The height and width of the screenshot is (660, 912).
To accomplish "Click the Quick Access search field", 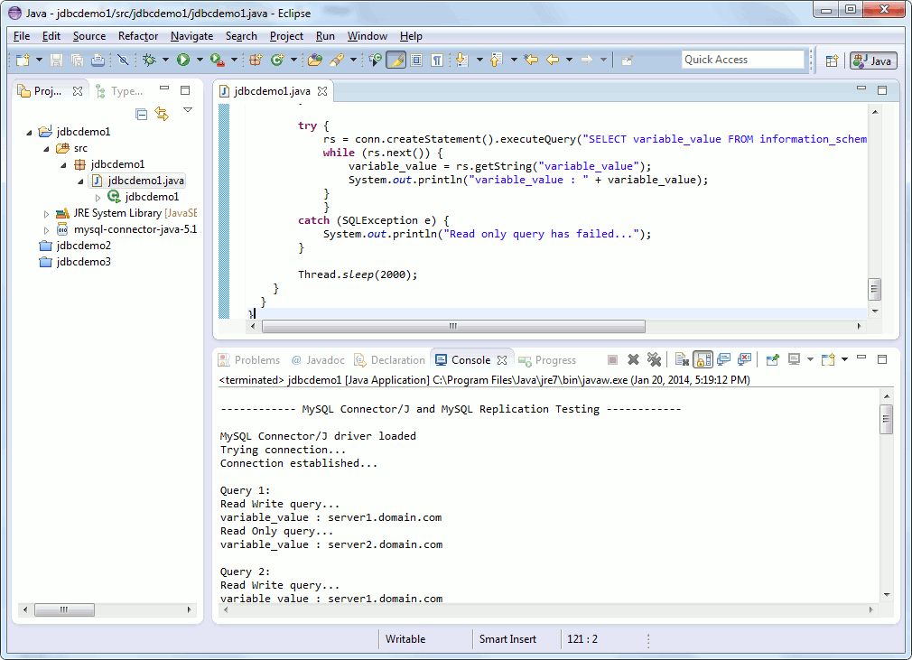I will click(x=743, y=60).
